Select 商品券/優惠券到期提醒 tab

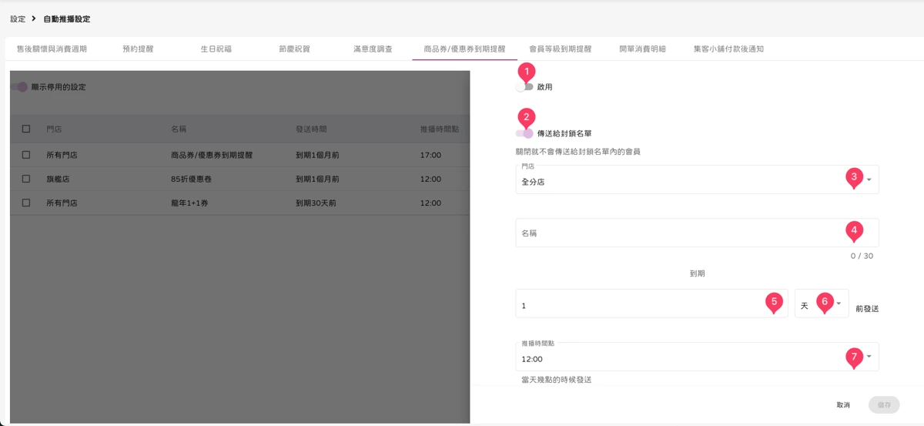(464, 49)
